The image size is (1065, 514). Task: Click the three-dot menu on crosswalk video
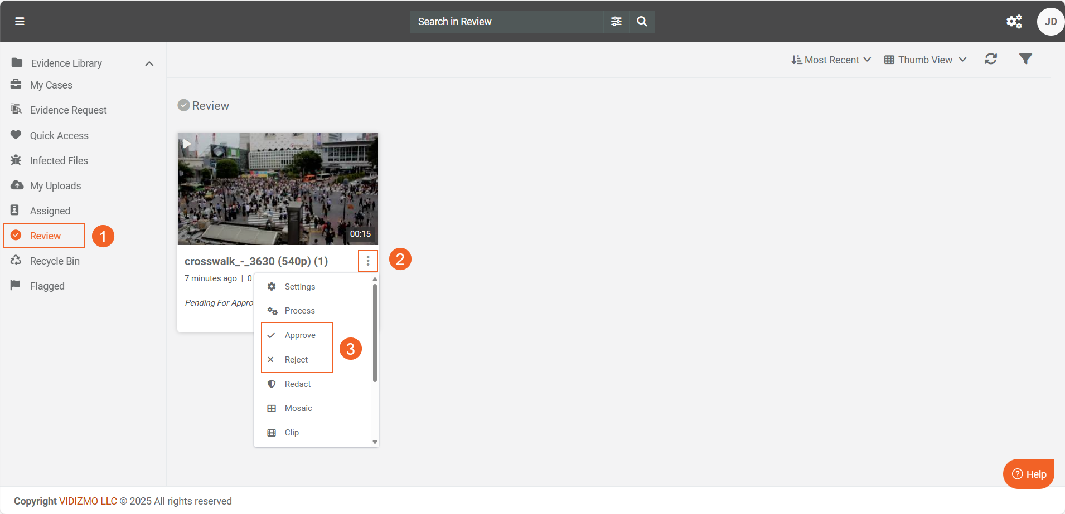(x=367, y=261)
